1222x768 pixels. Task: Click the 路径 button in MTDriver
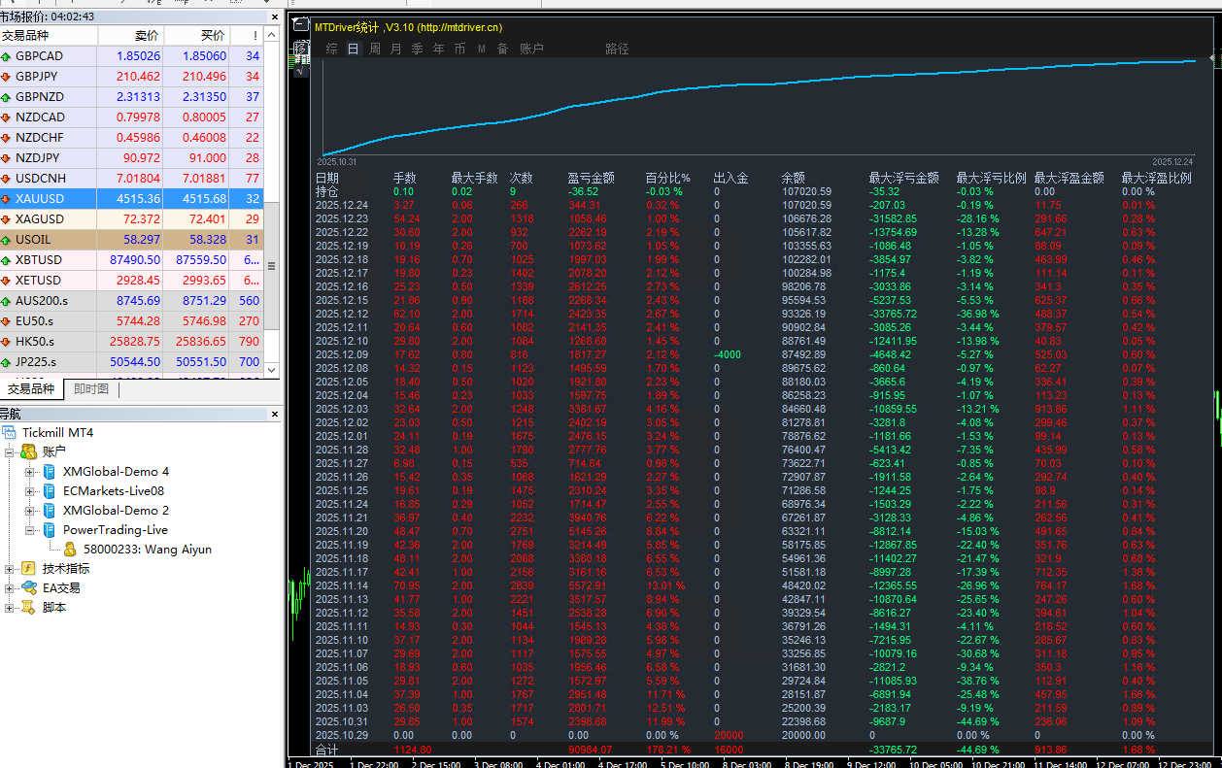coord(617,49)
